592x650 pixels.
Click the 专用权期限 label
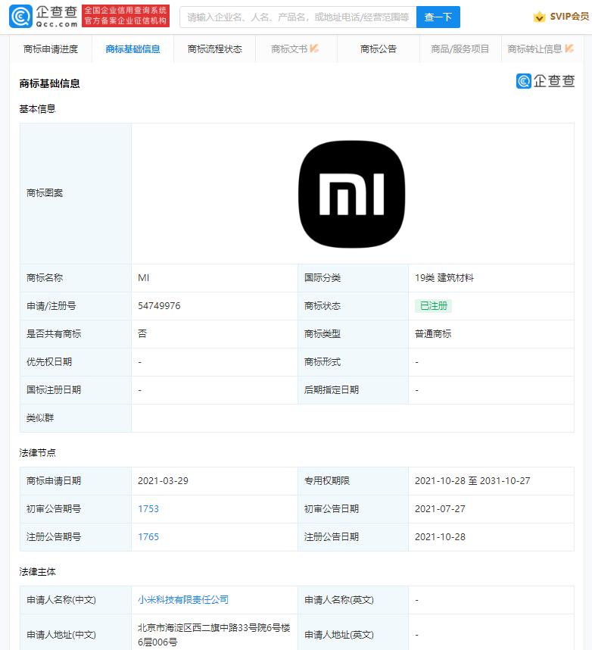tap(327, 481)
